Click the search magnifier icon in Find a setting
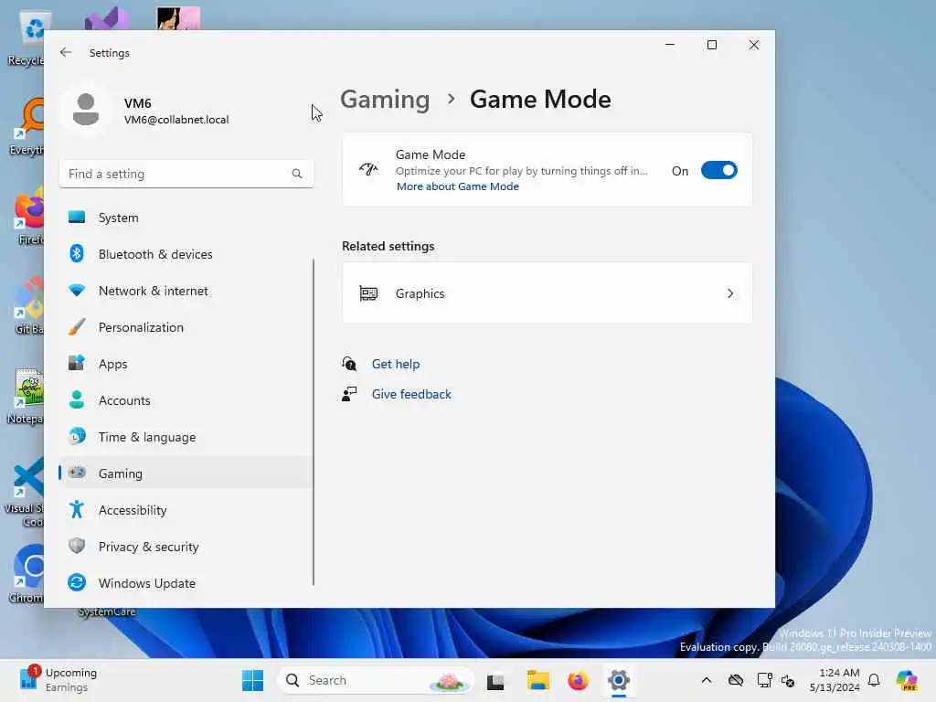Screen dimensions: 936x702 tap(297, 174)
